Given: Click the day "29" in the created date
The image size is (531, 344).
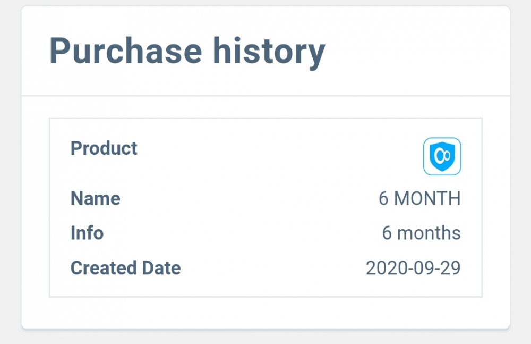Looking at the screenshot, I should tap(450, 267).
